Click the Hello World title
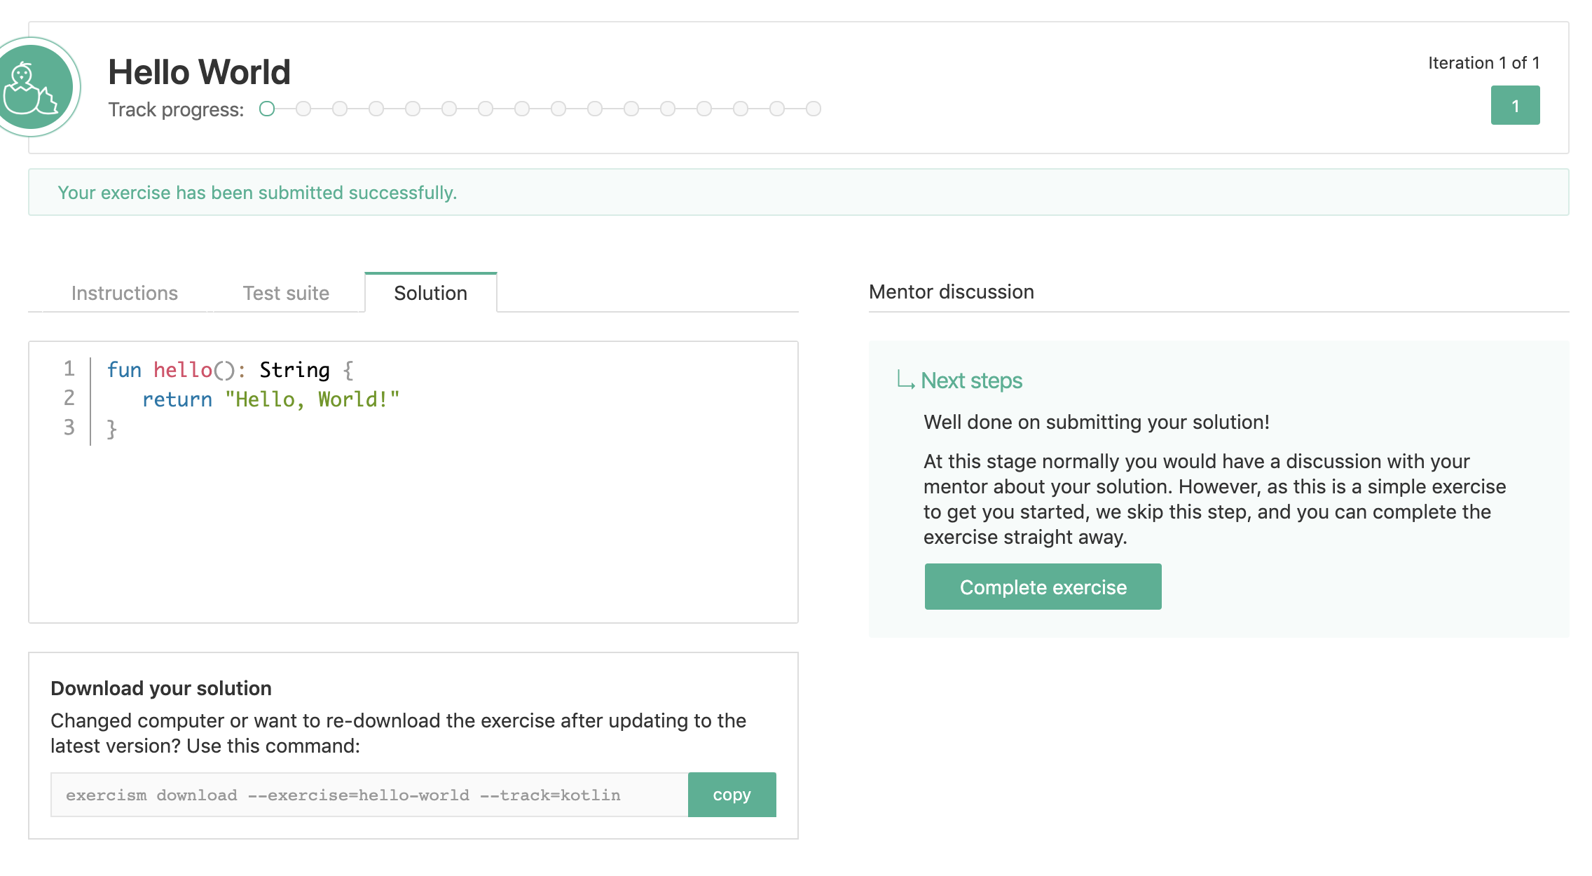Image resolution: width=1592 pixels, height=876 pixels. pyautogui.click(x=199, y=72)
